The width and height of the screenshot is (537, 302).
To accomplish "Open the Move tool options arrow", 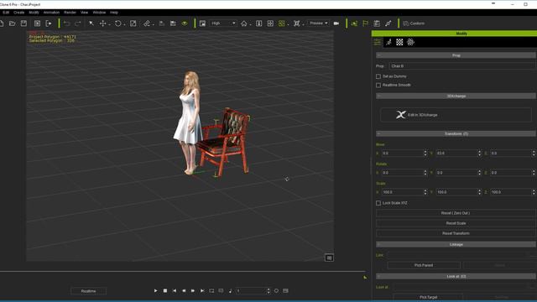I will click(x=109, y=24).
